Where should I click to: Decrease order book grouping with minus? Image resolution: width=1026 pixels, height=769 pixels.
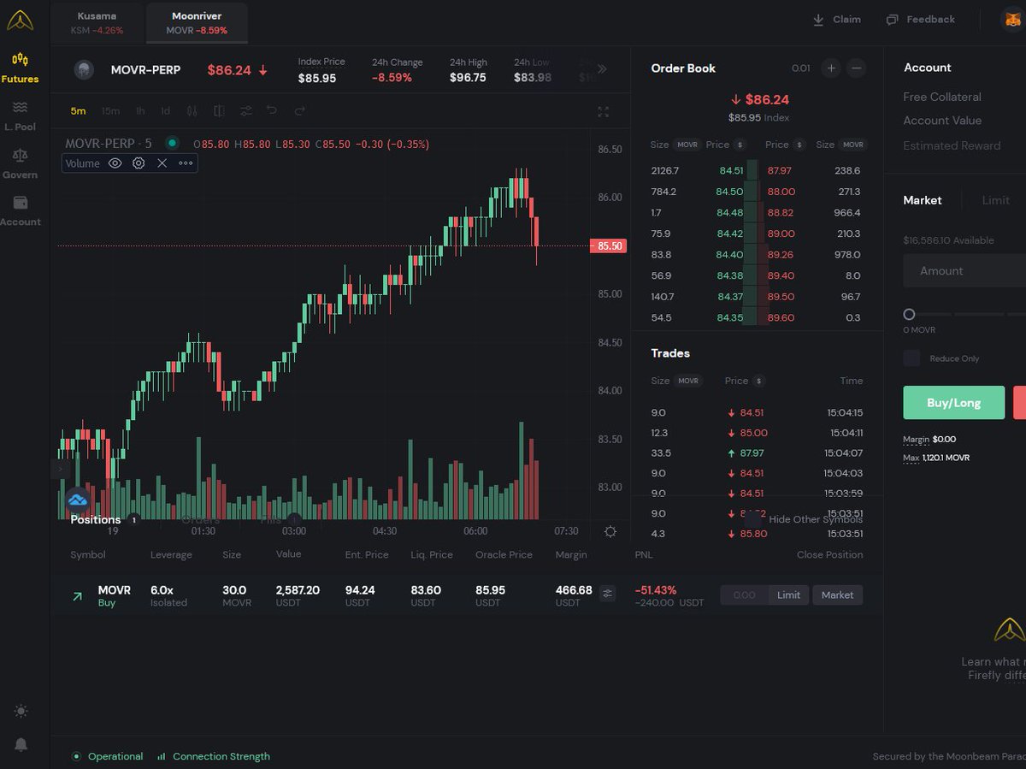[856, 68]
